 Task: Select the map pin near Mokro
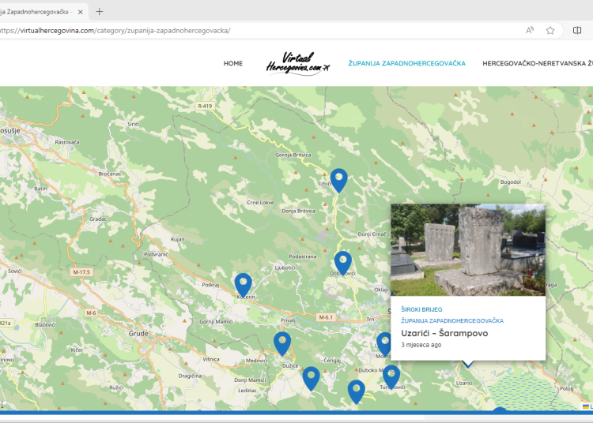383,344
